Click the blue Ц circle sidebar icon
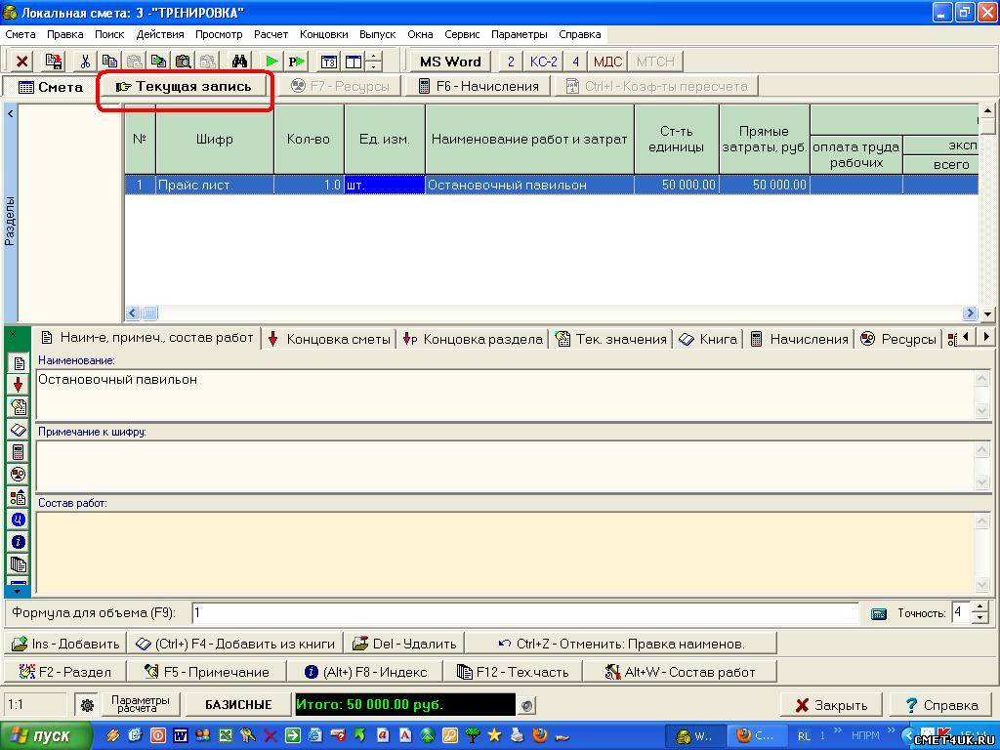Viewport: 1000px width, 750px height. coord(18,520)
